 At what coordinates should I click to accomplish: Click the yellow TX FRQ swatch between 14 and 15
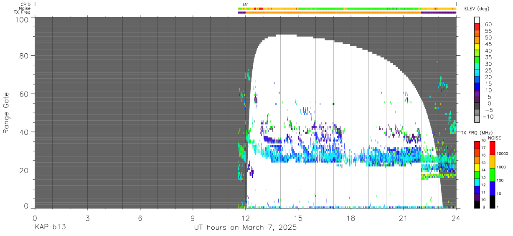pyautogui.click(x=477, y=167)
